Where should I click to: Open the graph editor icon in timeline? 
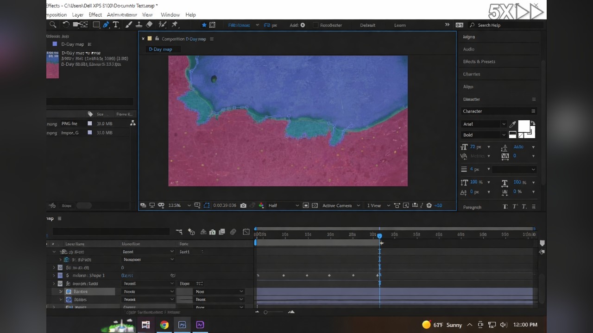coord(246,232)
